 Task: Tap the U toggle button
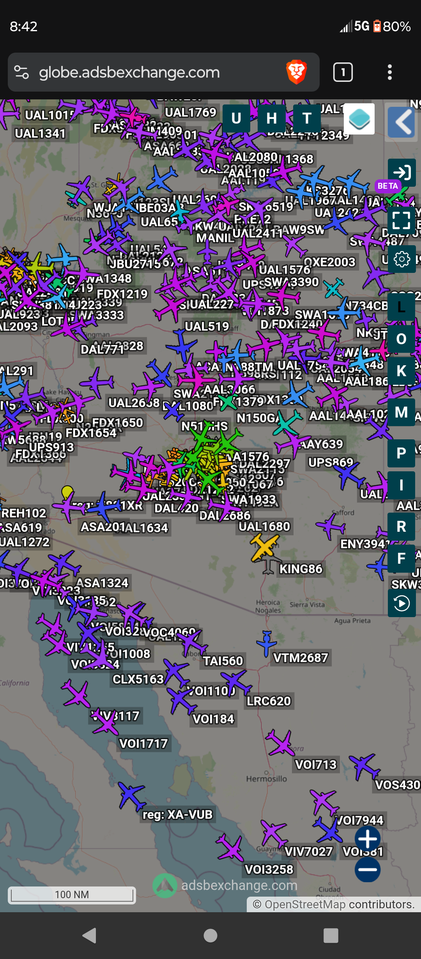[236, 118]
